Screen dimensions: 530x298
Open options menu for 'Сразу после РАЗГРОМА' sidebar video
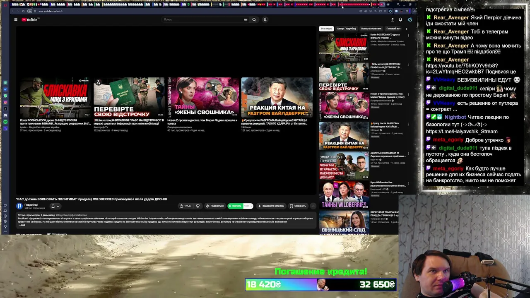click(409, 124)
